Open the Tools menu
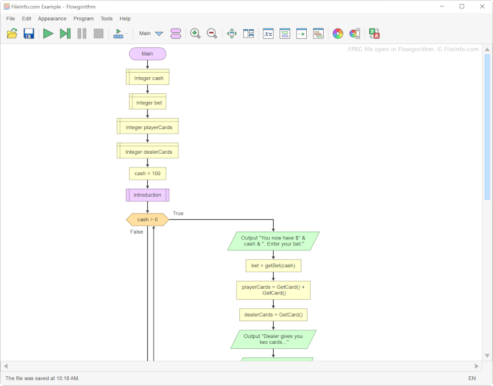493x386 pixels. pos(106,19)
